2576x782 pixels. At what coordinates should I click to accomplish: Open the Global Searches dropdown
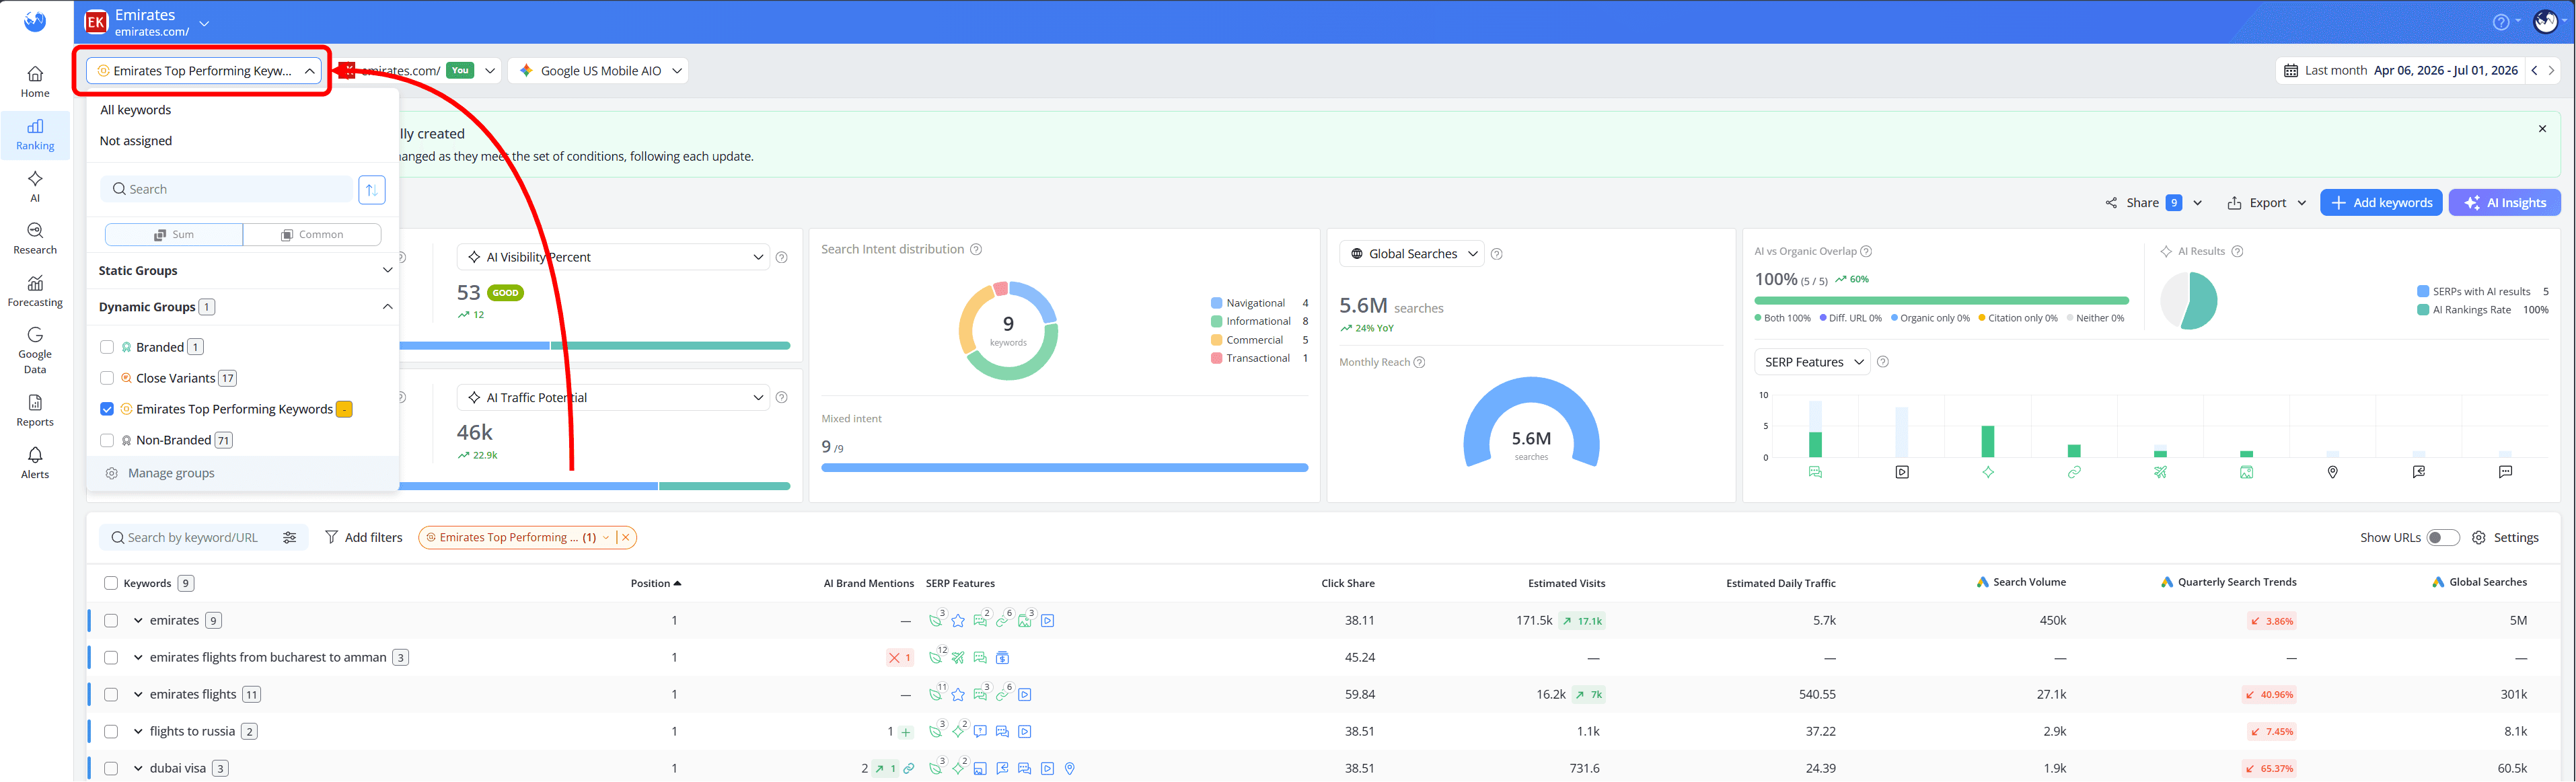[x=1412, y=255]
